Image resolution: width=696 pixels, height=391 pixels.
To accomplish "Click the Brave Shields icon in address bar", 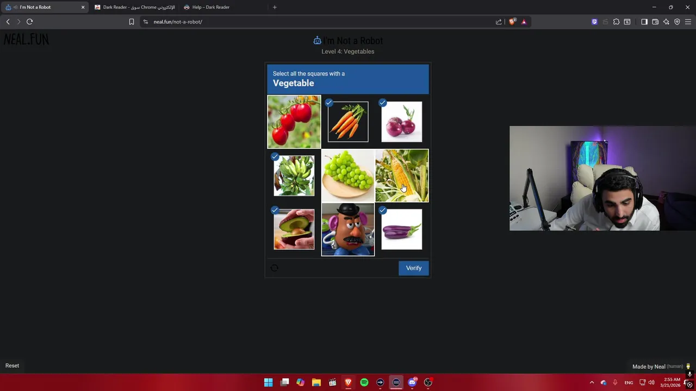I will point(512,22).
